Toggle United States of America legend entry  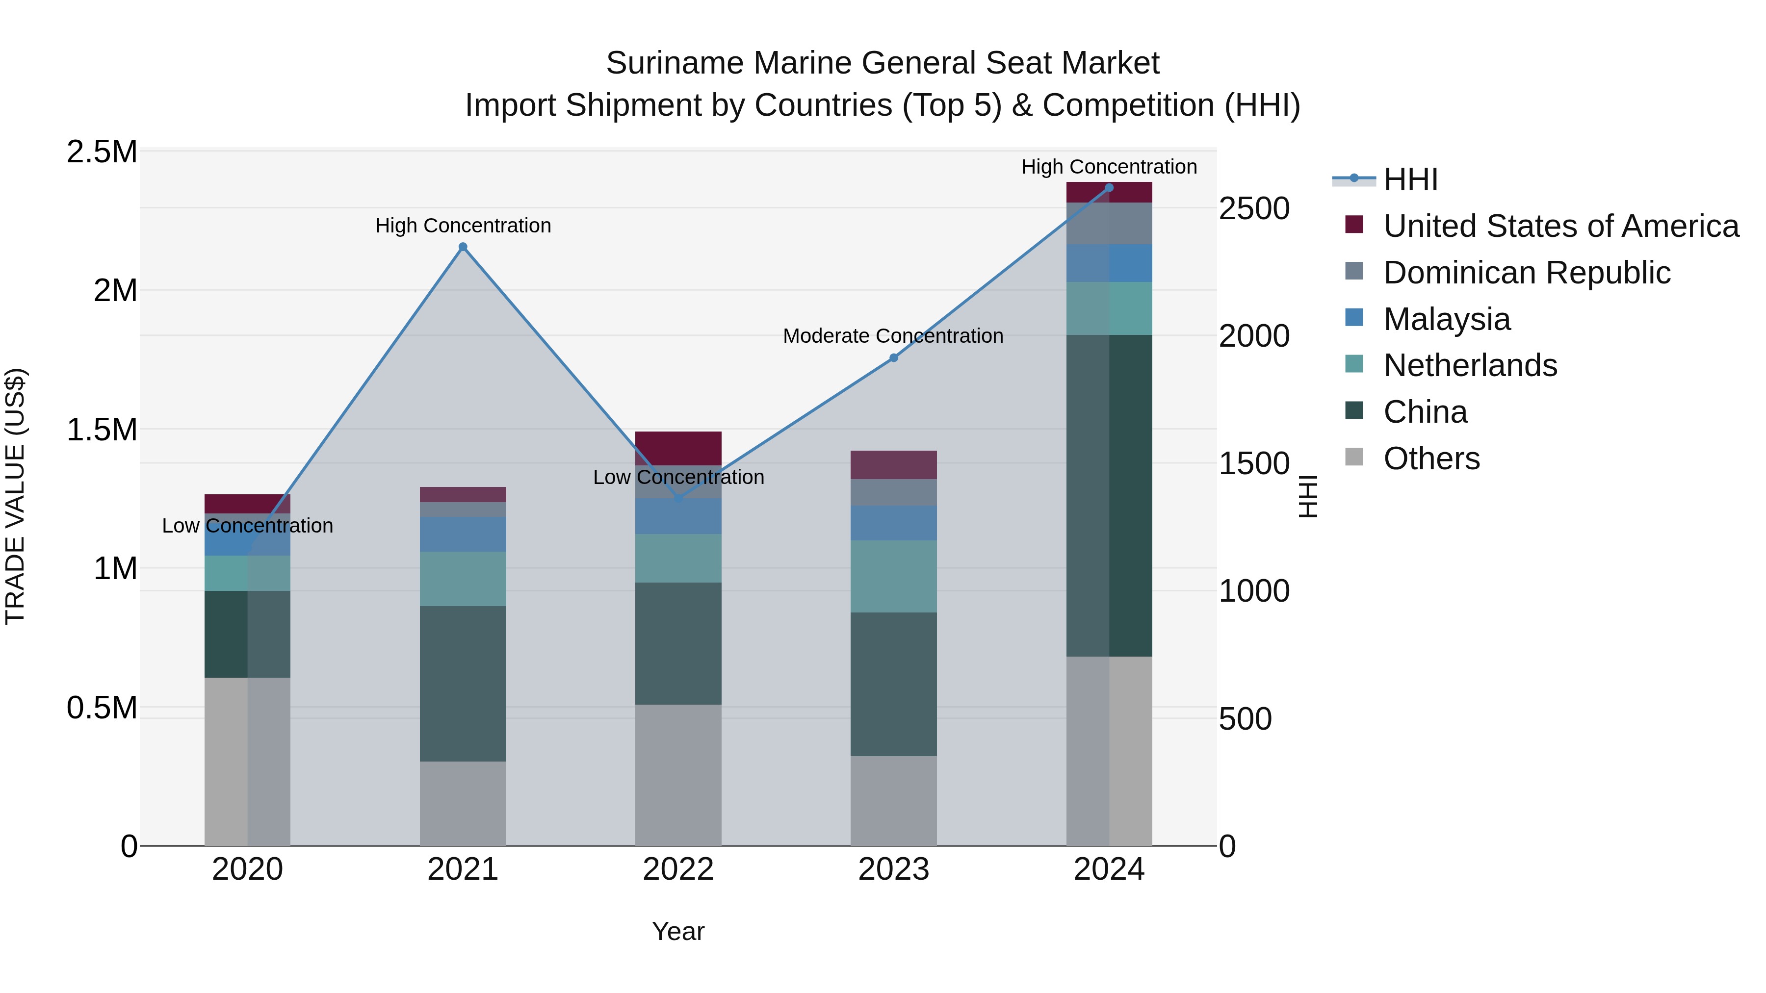click(1542, 226)
